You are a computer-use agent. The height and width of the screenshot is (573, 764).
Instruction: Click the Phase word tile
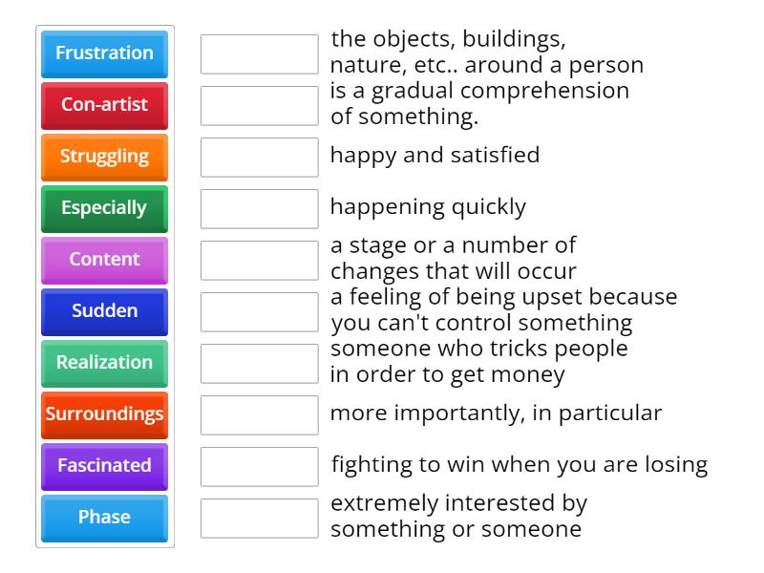104,518
